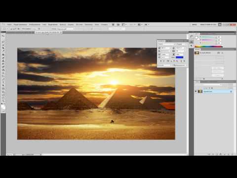Add a layer style with fx icon
The width and height of the screenshot is (237, 178).
[x=213, y=154]
